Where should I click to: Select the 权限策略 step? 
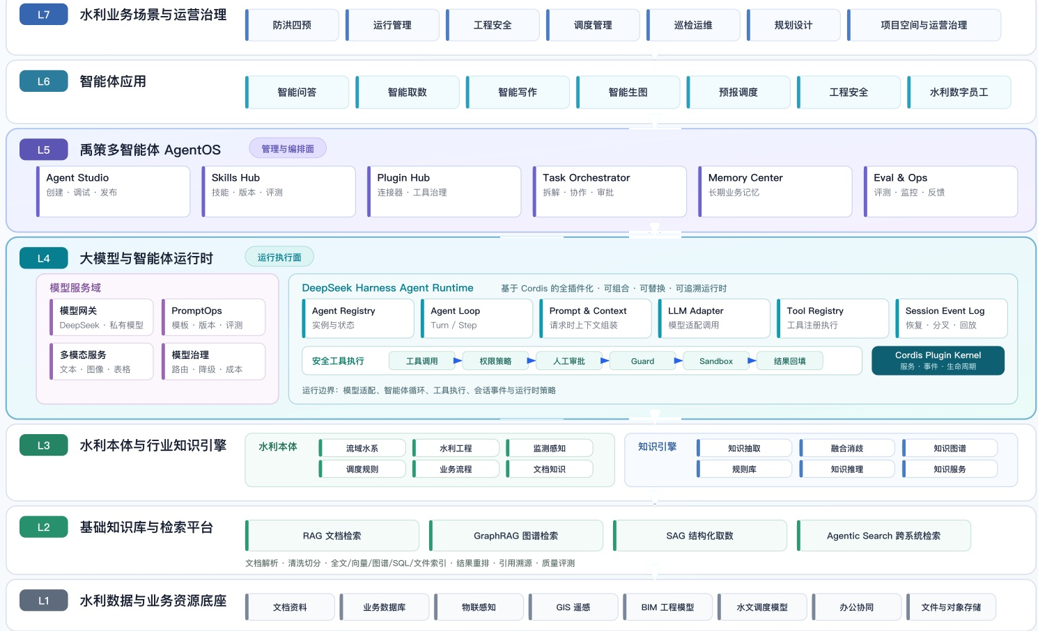pyautogui.click(x=495, y=361)
